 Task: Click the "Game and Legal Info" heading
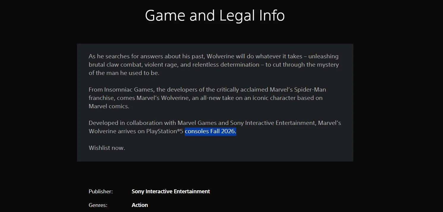[x=215, y=15]
